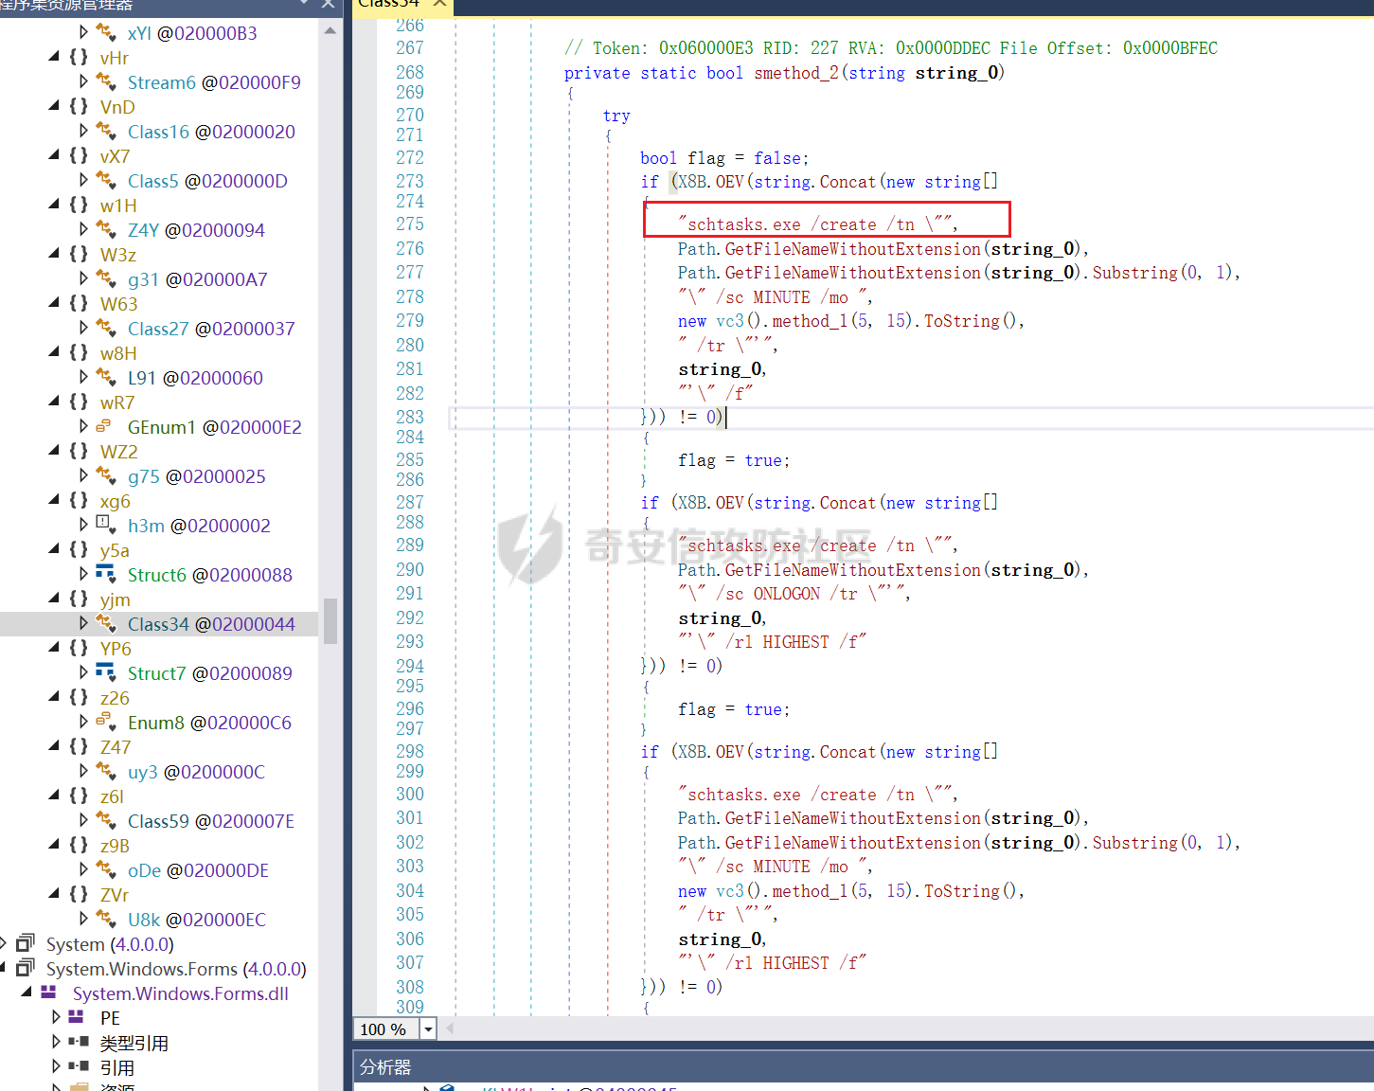Click the System (4.0.0.0) assembly icon
Viewport: 1374px width, 1091px height.
(26, 943)
